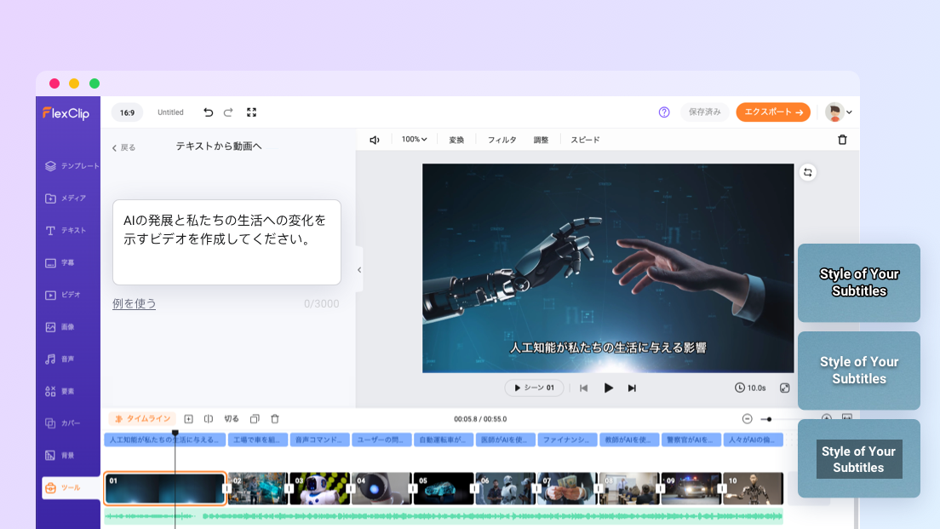Click the 保存済み saved status button

(x=704, y=112)
